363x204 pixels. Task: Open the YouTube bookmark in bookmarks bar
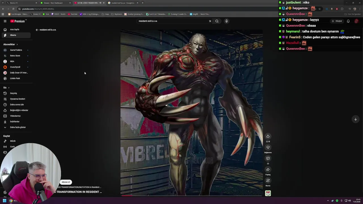point(73,14)
